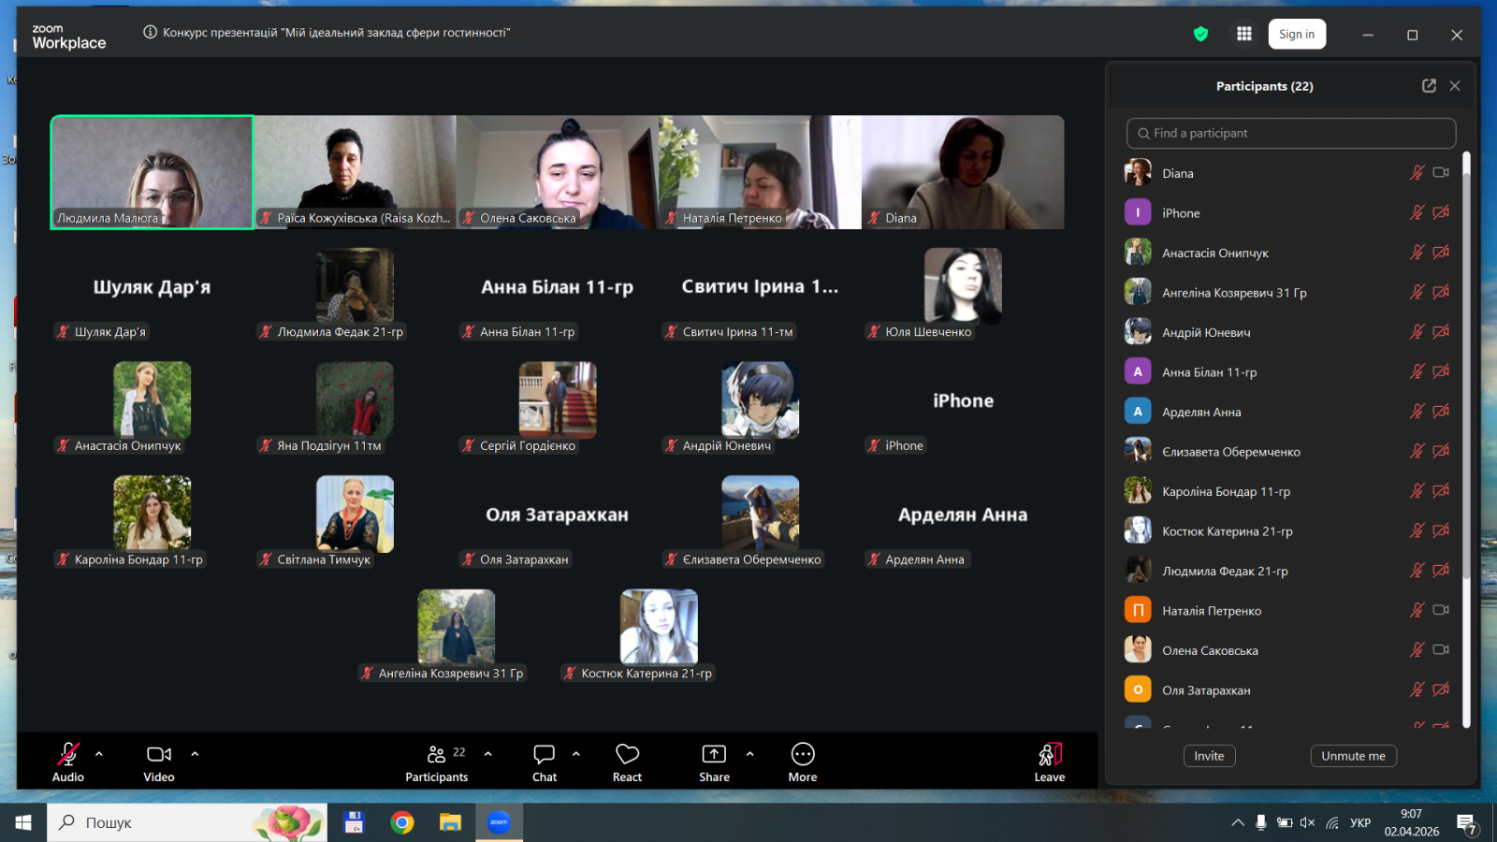Expand the Share options arrow

coord(749,754)
